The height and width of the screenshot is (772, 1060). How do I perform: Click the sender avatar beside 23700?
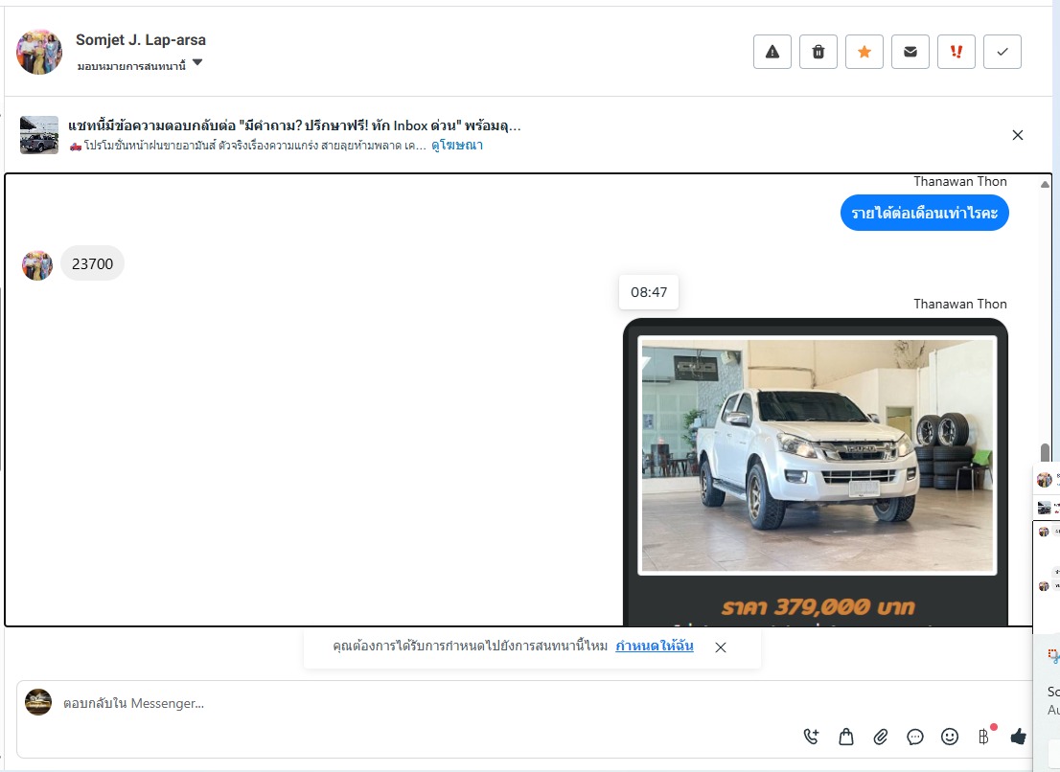37,265
